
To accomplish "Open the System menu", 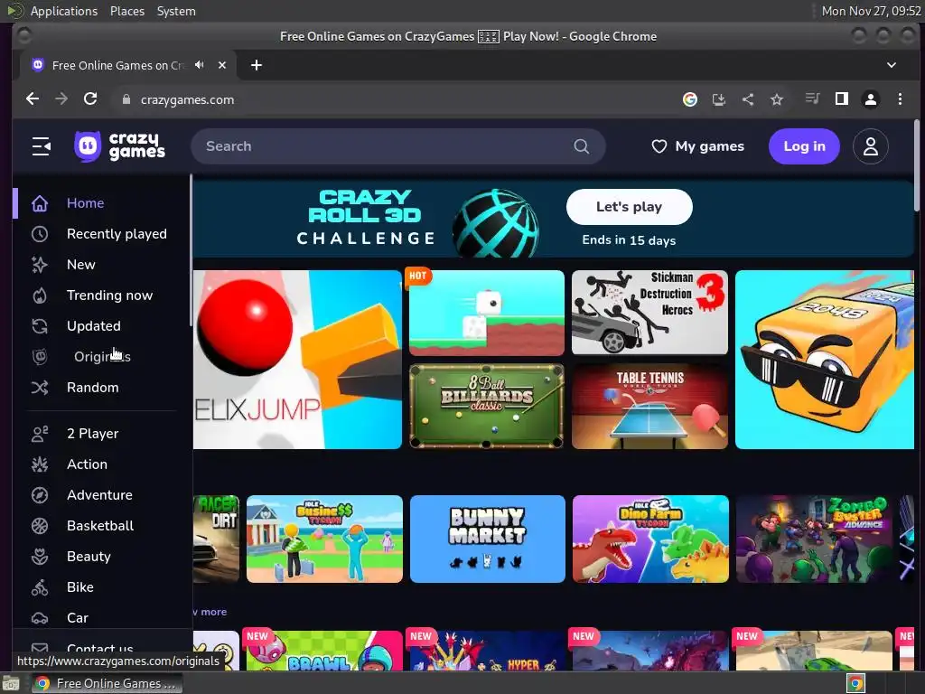I will [176, 11].
